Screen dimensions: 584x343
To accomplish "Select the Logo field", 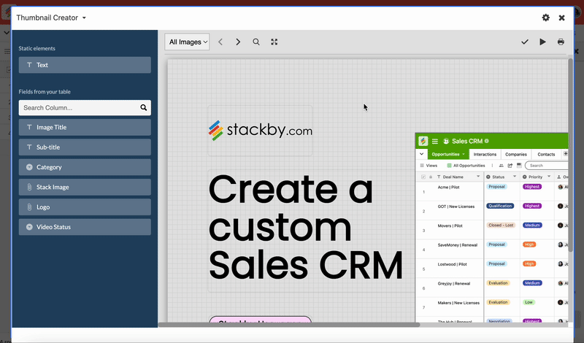I will click(85, 207).
